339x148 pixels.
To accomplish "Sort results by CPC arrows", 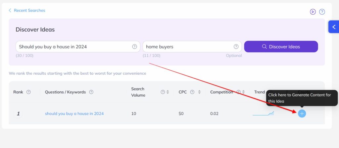I will coord(199,92).
